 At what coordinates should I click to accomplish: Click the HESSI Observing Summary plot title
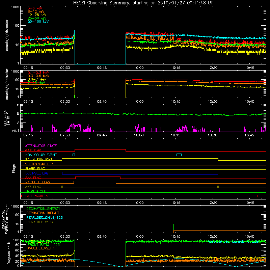click(x=143, y=3)
